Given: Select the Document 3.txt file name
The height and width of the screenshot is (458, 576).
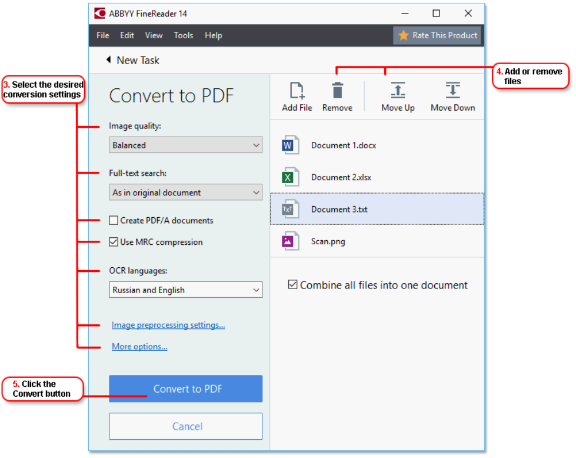Looking at the screenshot, I should [x=339, y=209].
